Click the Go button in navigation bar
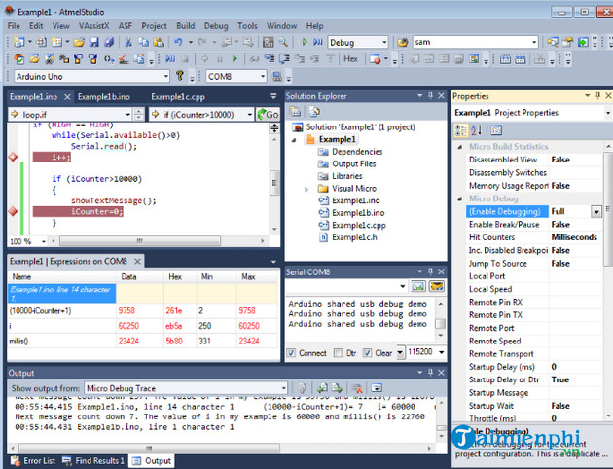613x469 pixels. click(268, 115)
